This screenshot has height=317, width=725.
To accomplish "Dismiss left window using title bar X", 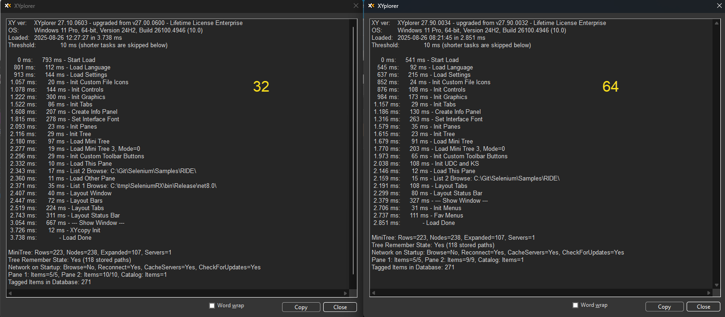I will click(x=356, y=6).
